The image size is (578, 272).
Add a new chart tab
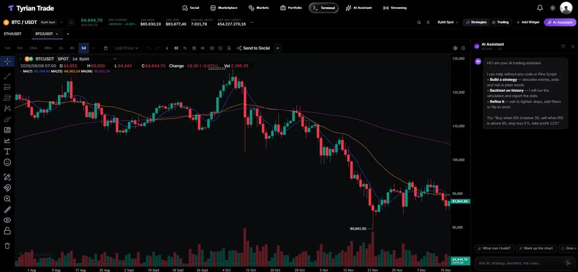[68, 34]
